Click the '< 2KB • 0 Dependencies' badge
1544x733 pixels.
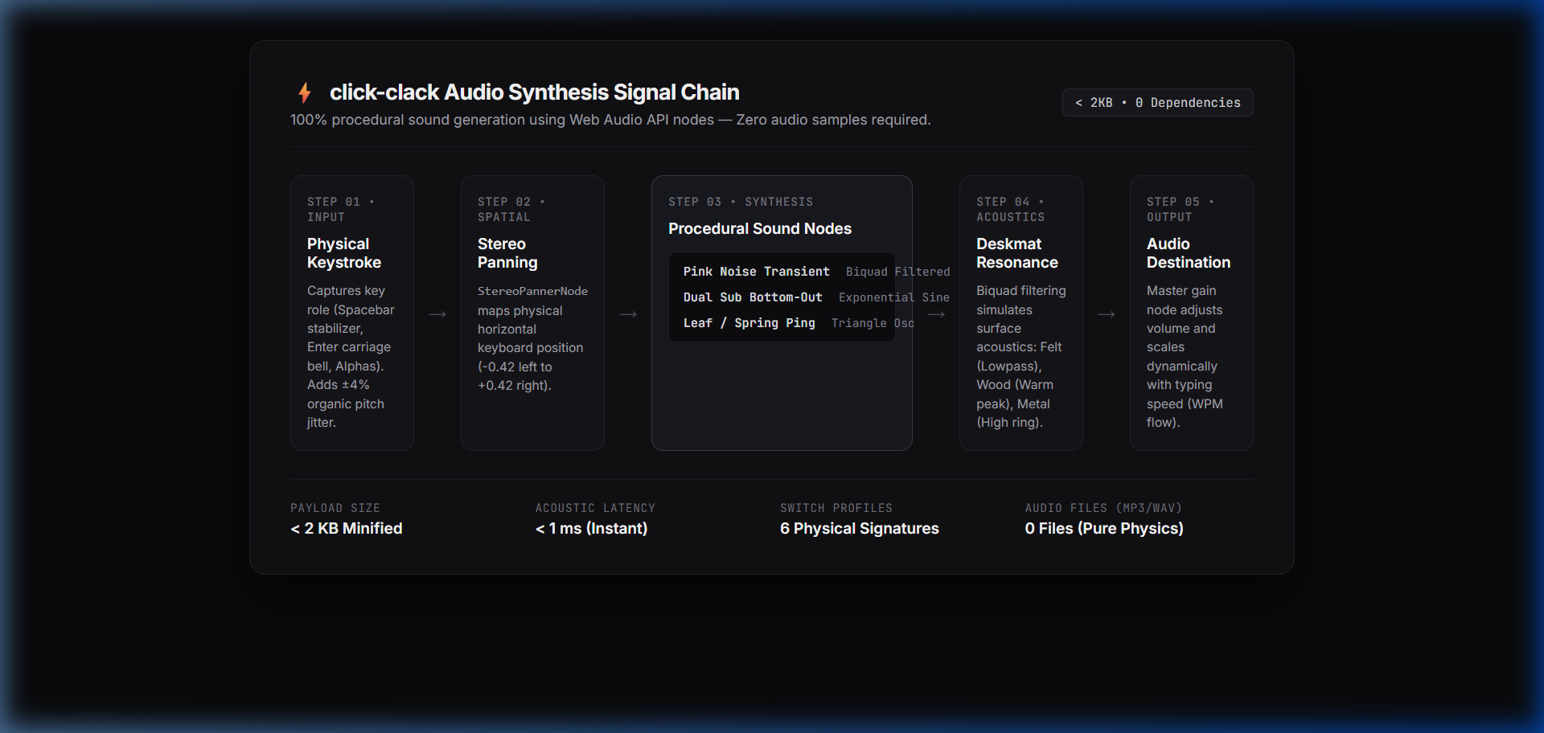(1157, 103)
